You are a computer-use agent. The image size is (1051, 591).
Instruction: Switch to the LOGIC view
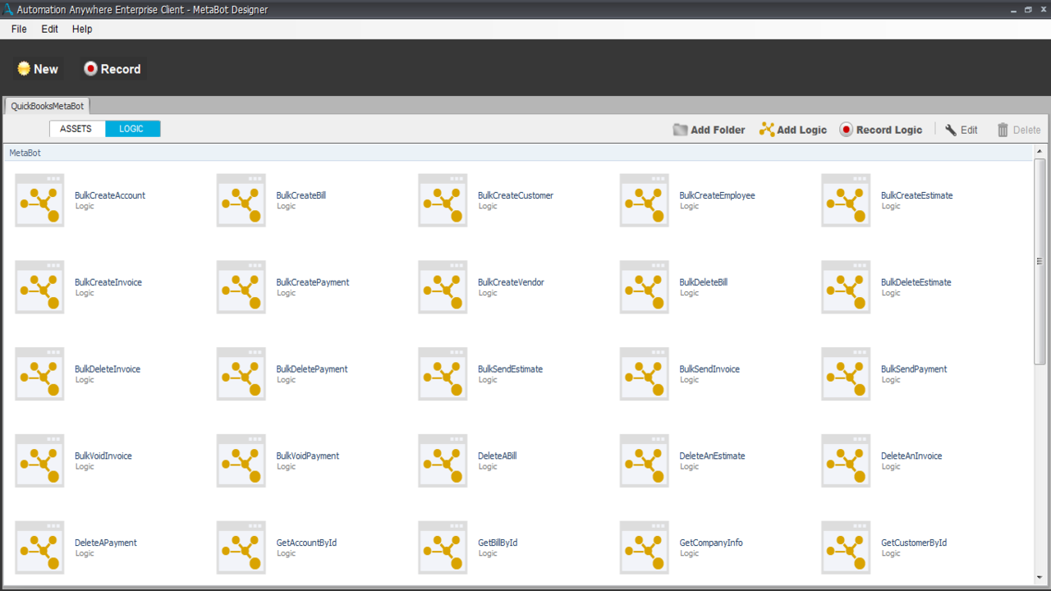131,129
